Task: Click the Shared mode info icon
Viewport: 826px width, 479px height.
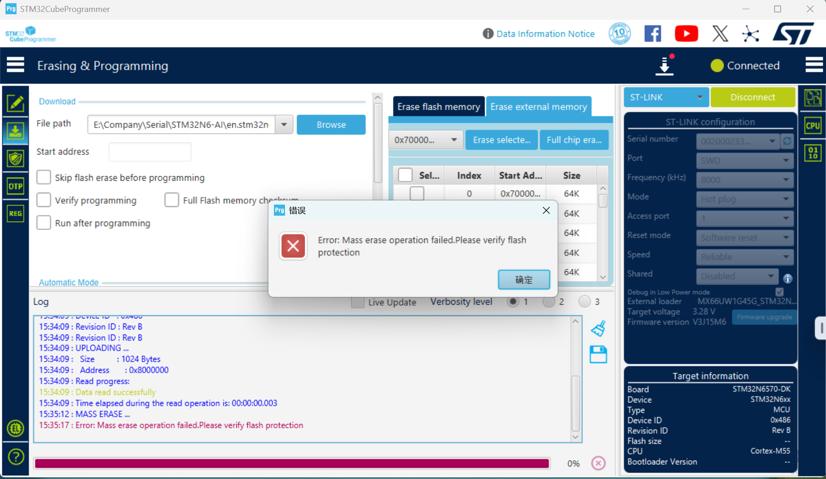Action: (787, 278)
